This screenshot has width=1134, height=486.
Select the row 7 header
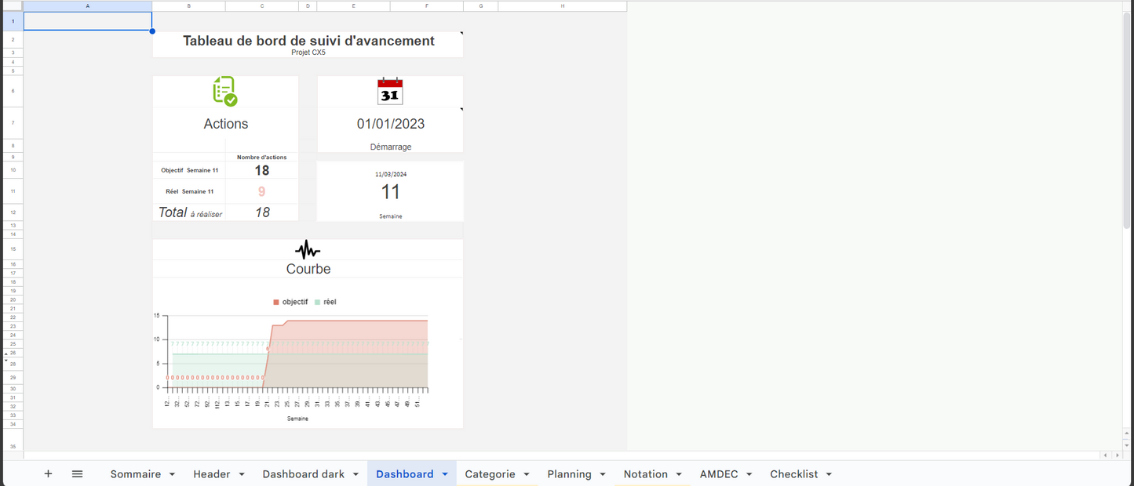point(13,123)
